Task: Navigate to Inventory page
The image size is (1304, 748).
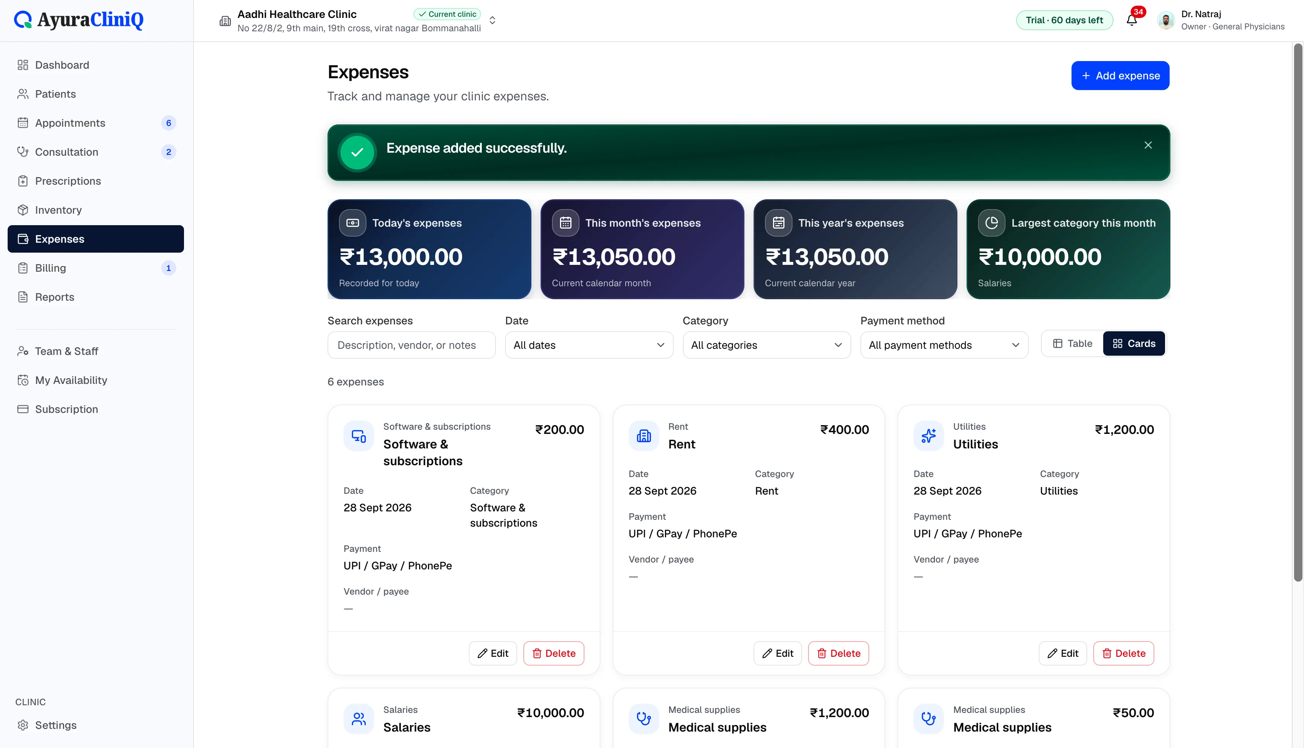Action: pos(95,210)
